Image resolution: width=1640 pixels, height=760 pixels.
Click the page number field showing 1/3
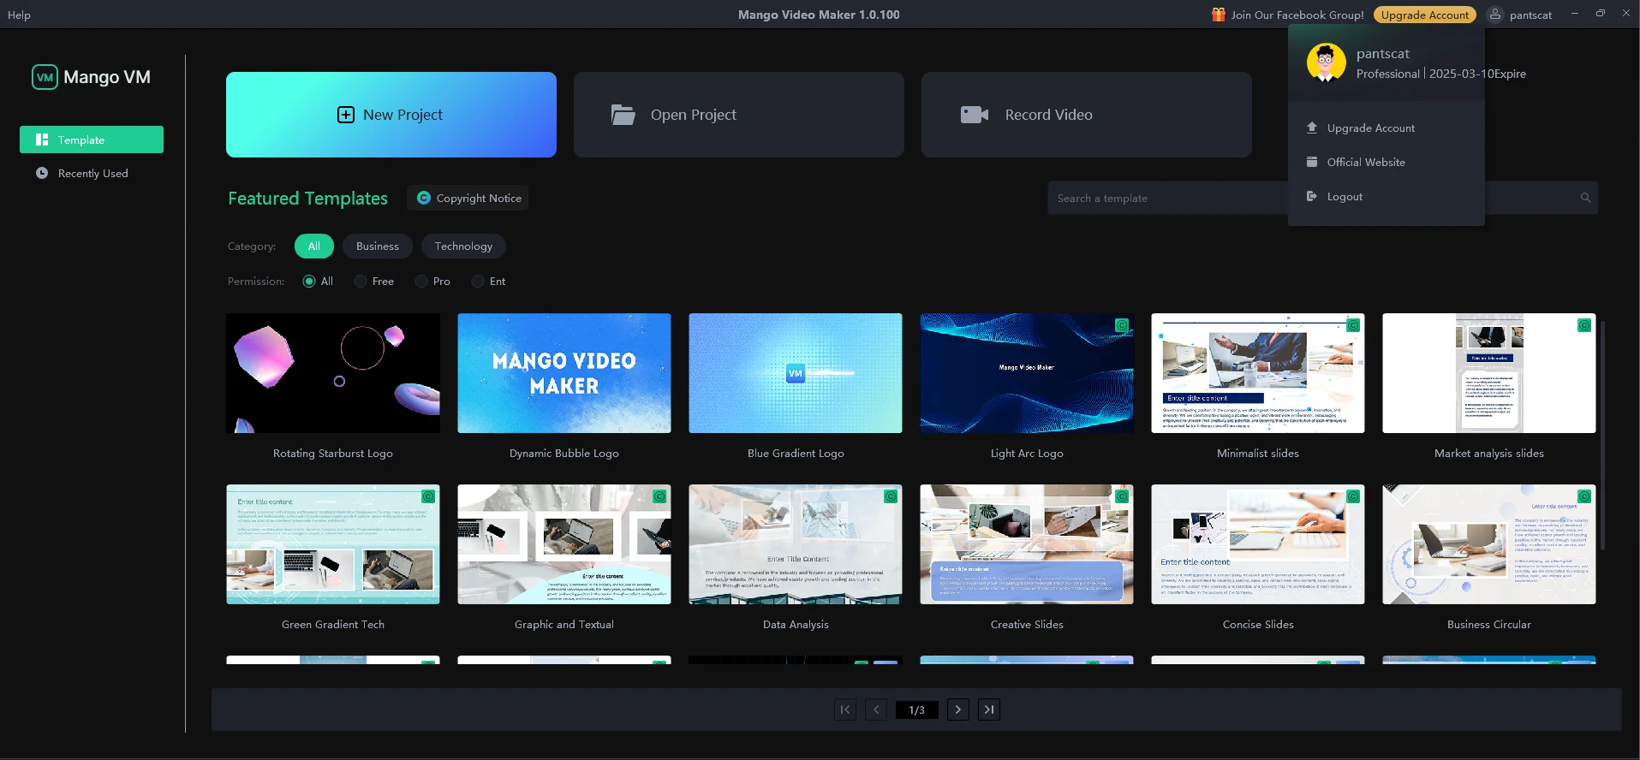pyautogui.click(x=917, y=710)
